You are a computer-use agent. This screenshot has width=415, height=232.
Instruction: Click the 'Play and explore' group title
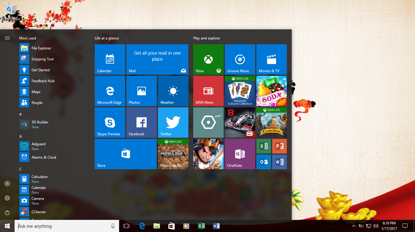[206, 38]
